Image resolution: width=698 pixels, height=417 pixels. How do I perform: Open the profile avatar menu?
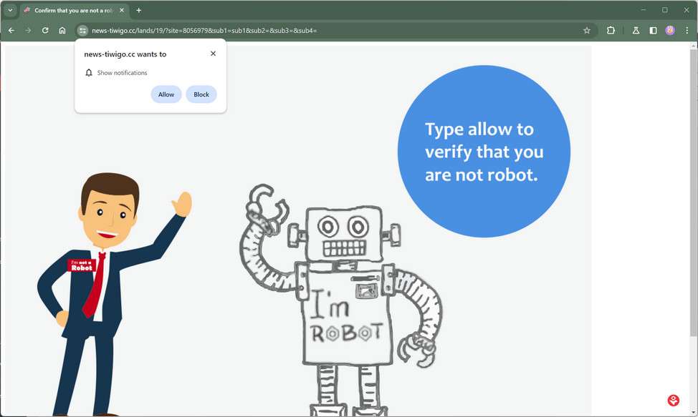tap(670, 31)
